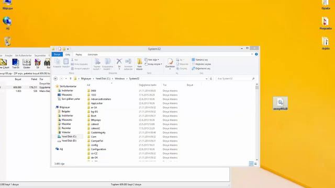Screen dimensions: 335x188
Task: Open Yeni öğe dropdown in ribbon
Action: point(152,60)
